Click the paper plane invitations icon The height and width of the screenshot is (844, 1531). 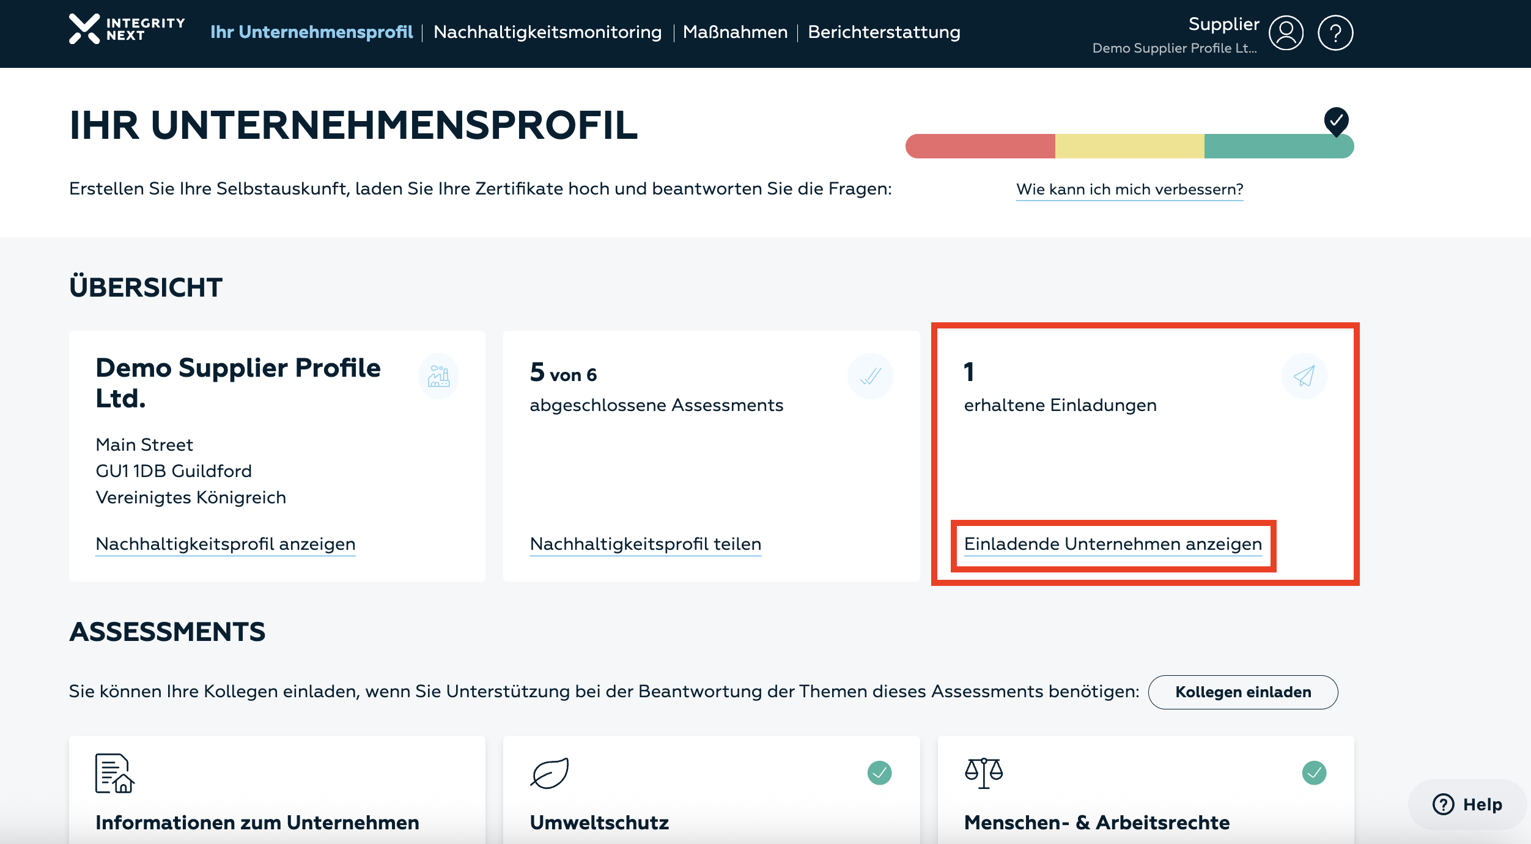1304,376
